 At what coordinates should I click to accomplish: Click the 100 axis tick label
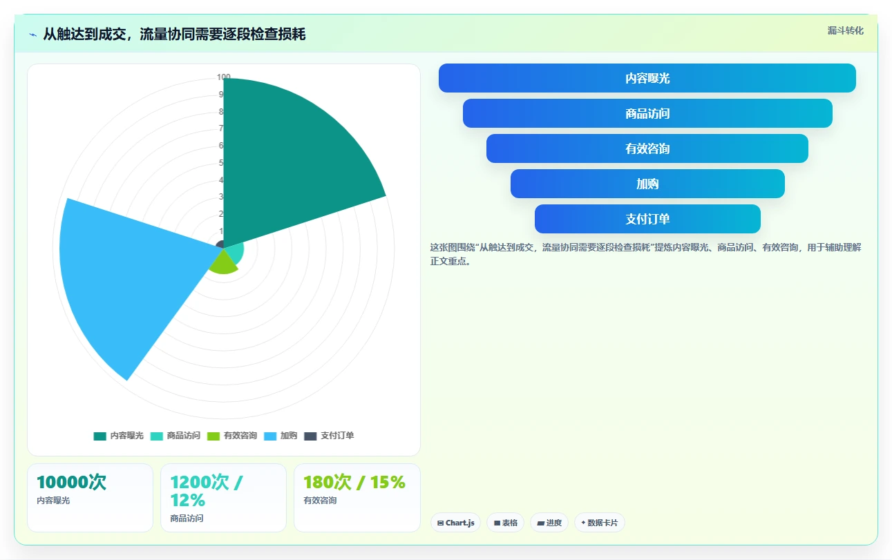(x=224, y=77)
